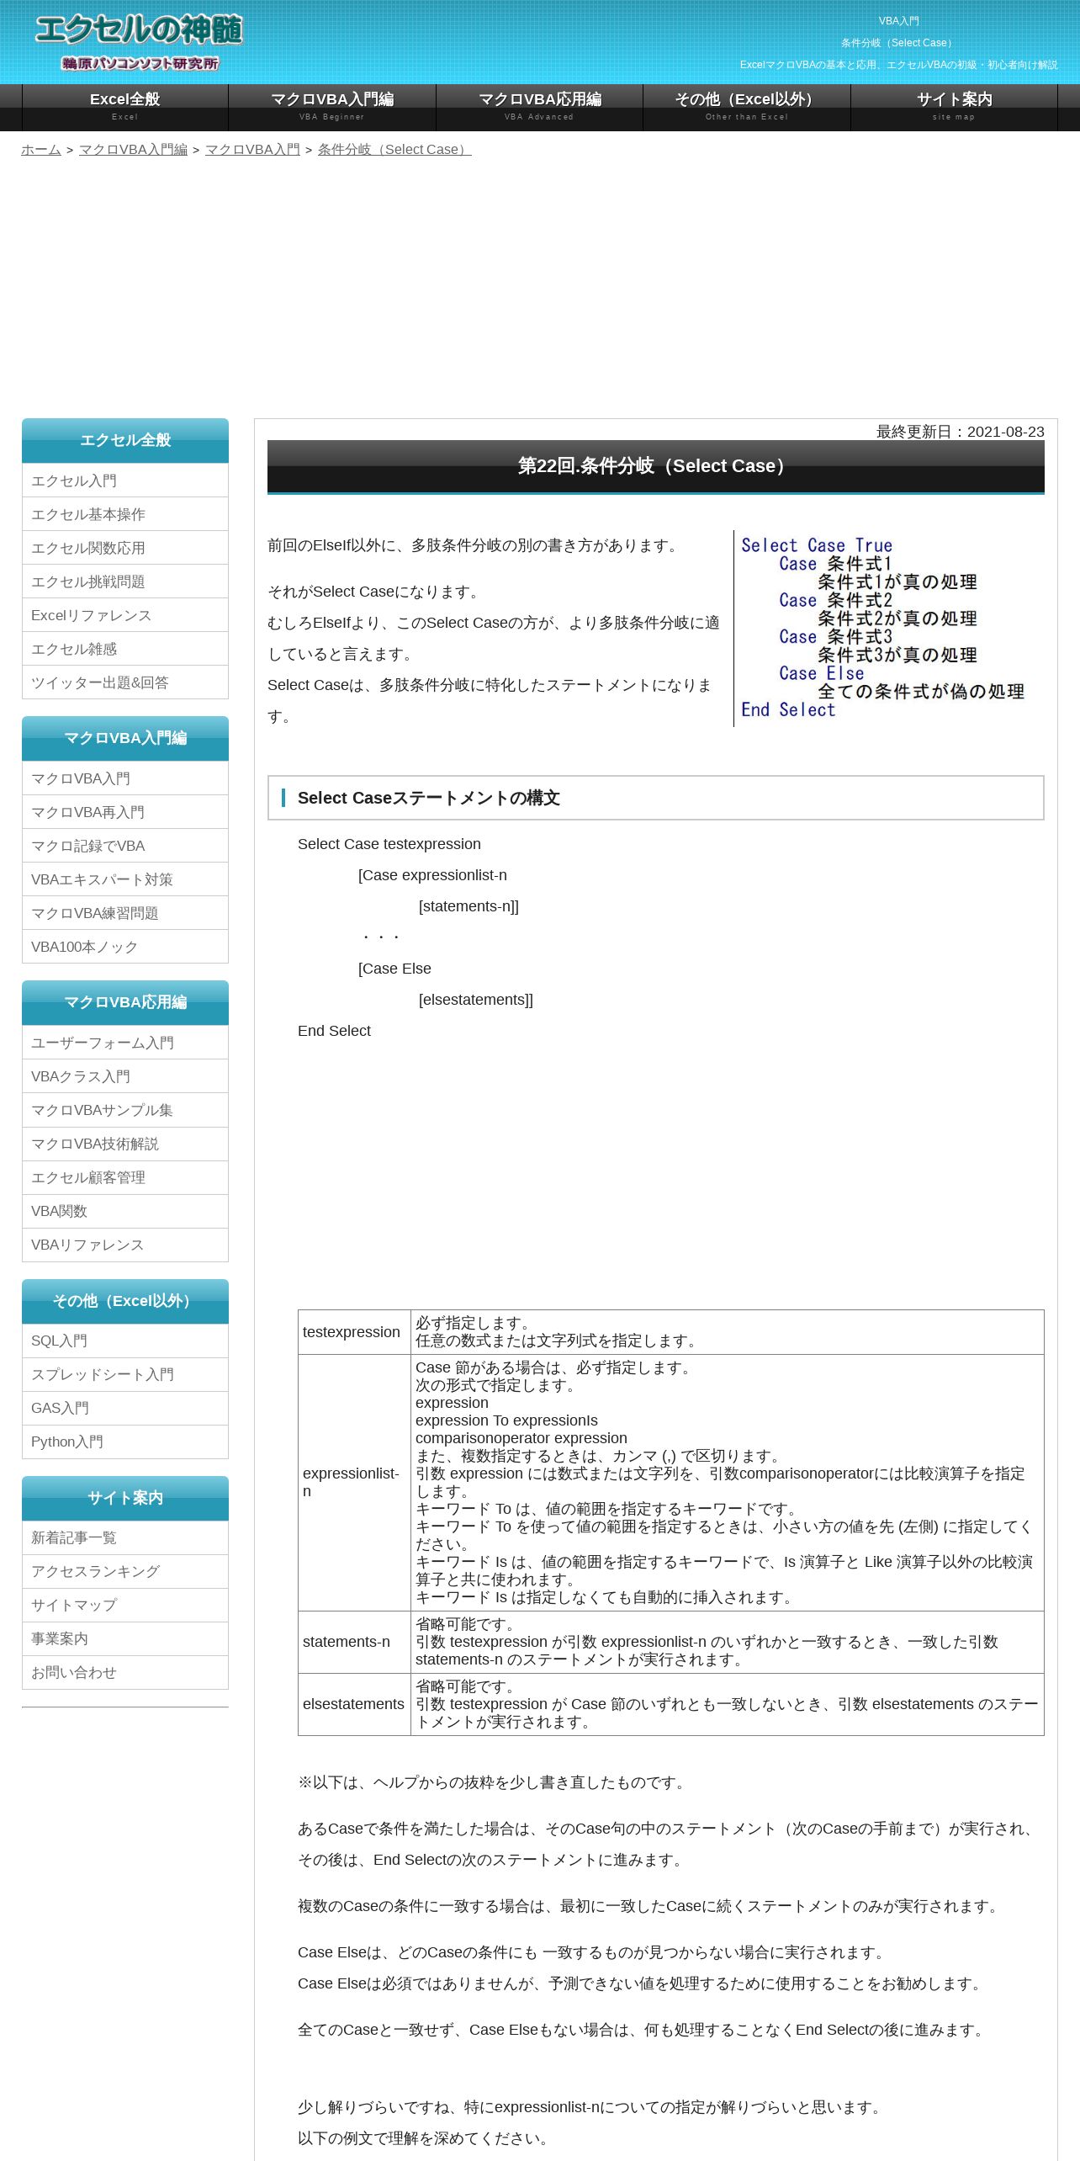Click the マクロVBA応用編 sidebar section header
Image resolution: width=1080 pixels, height=2161 pixels.
(x=124, y=1002)
